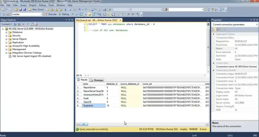Run the query with the Execute button

51,14
